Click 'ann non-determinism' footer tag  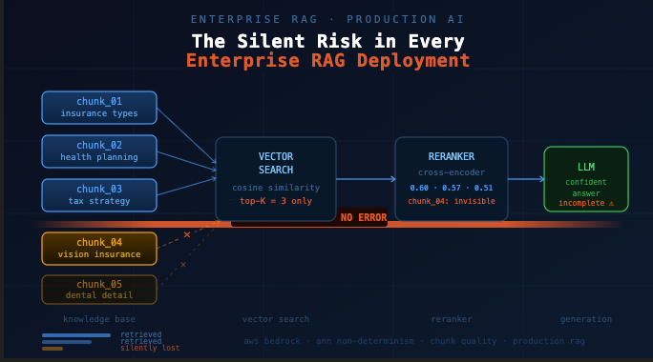point(366,341)
